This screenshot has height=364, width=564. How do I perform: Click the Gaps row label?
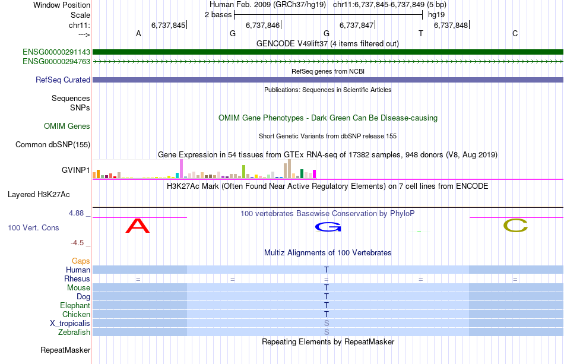81,261
